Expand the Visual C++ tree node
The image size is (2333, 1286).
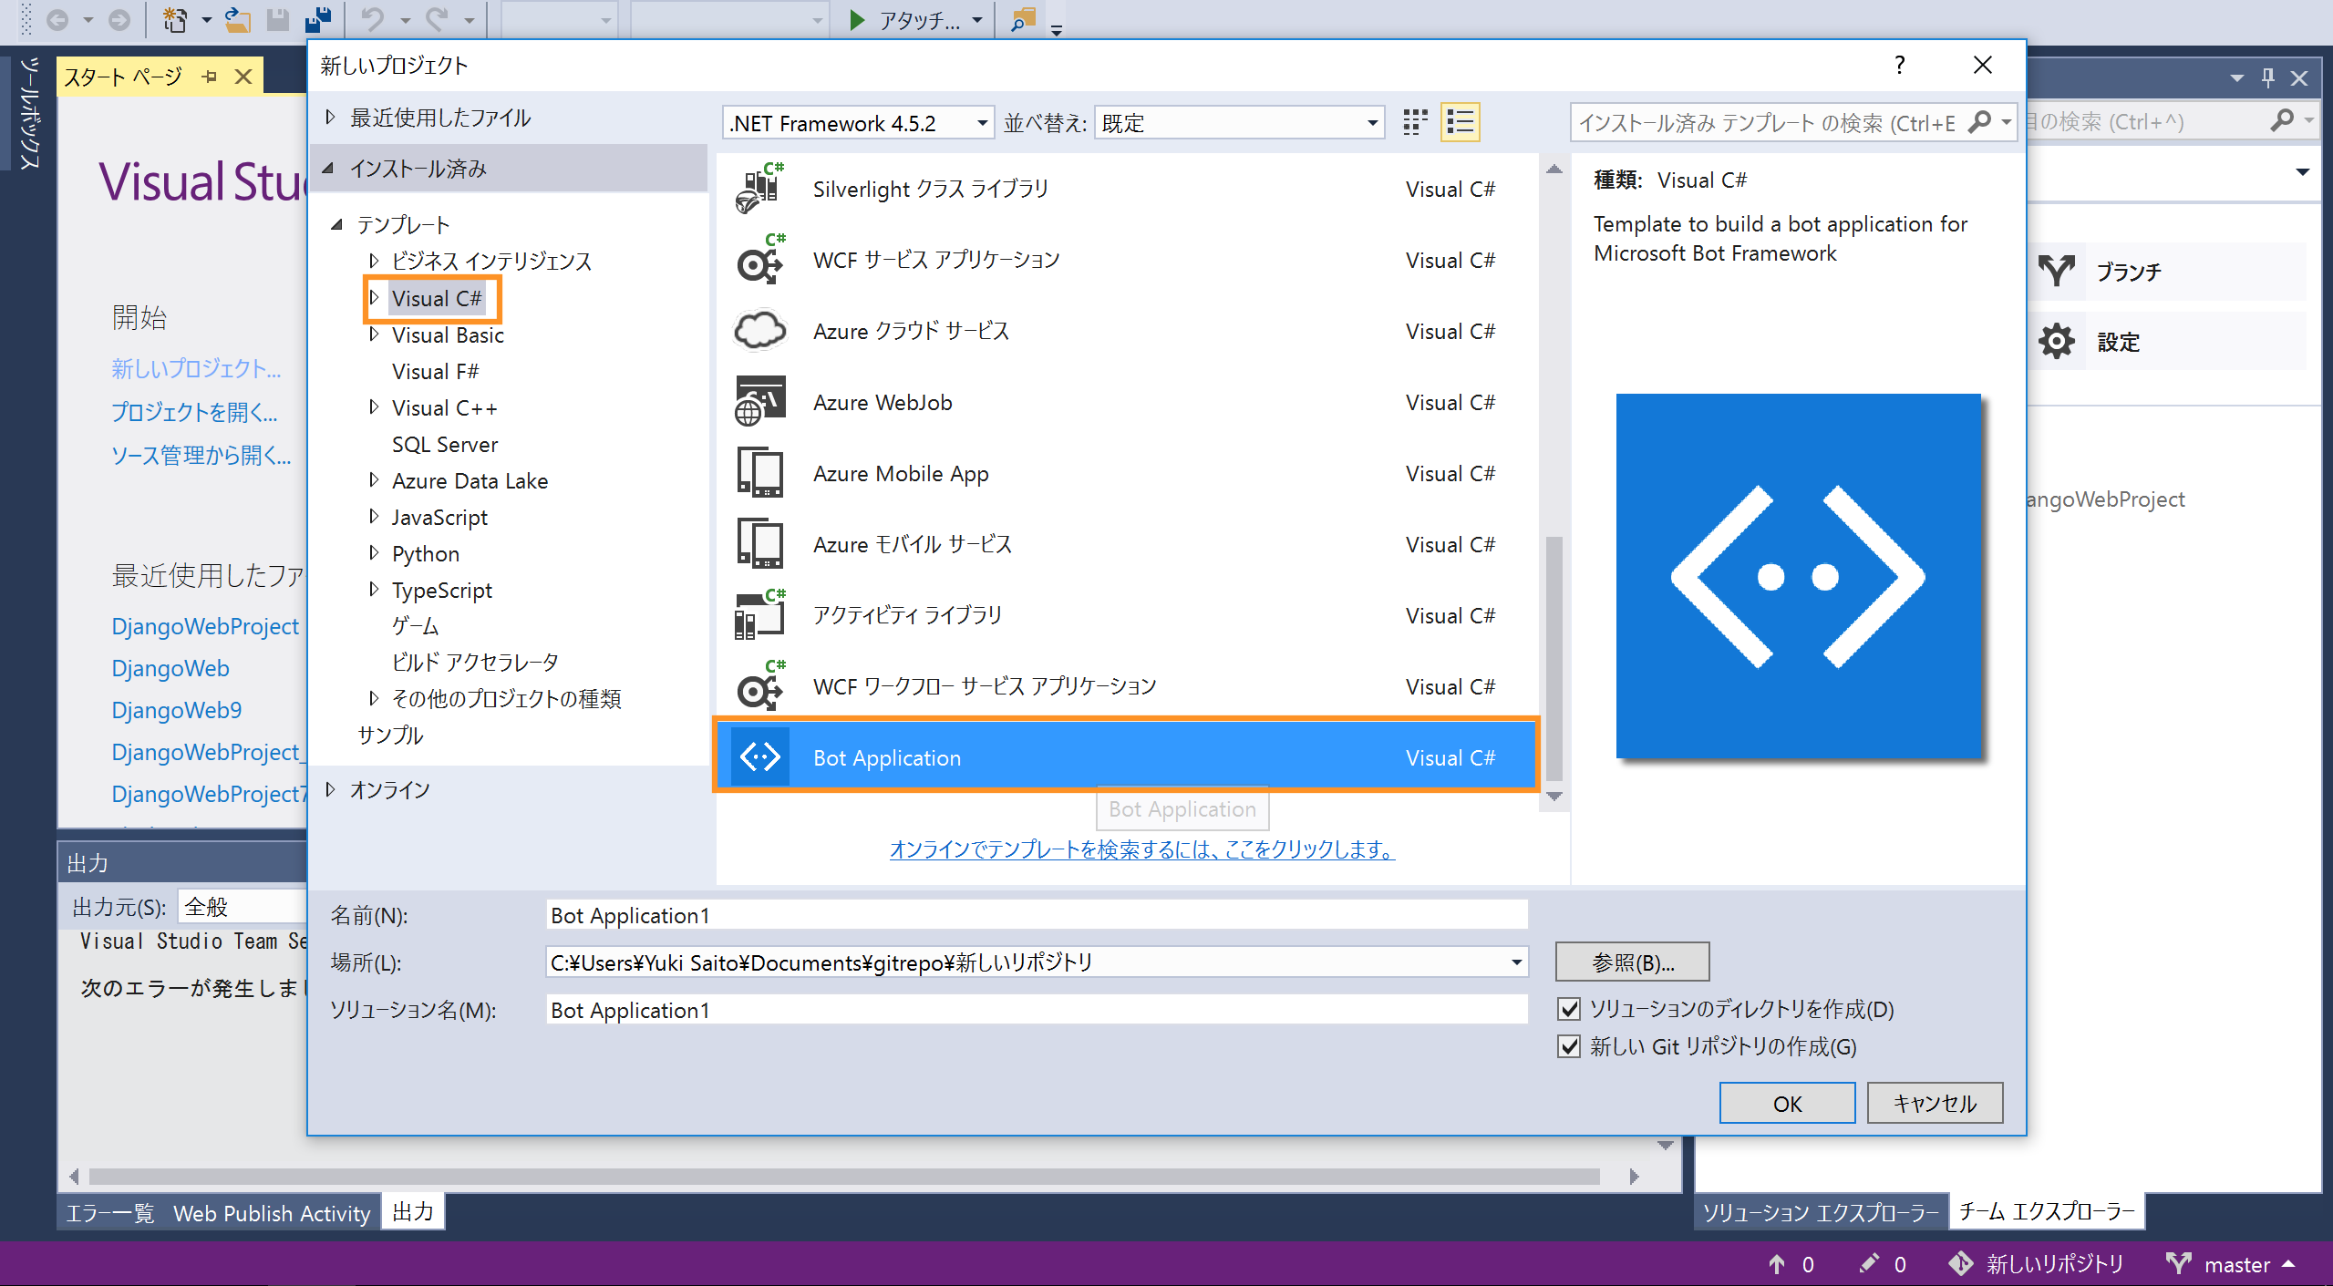click(x=374, y=407)
